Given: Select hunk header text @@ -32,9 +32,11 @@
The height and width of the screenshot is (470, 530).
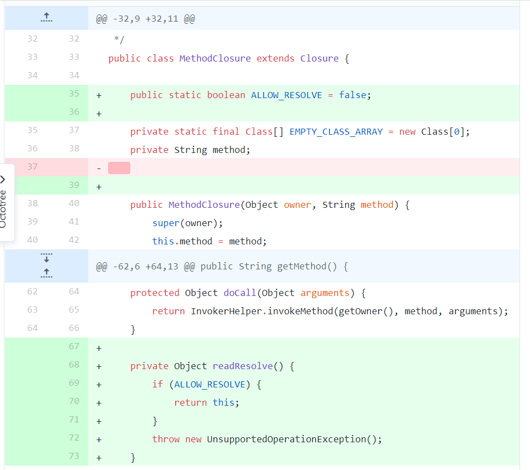Looking at the screenshot, I should coord(145,19).
